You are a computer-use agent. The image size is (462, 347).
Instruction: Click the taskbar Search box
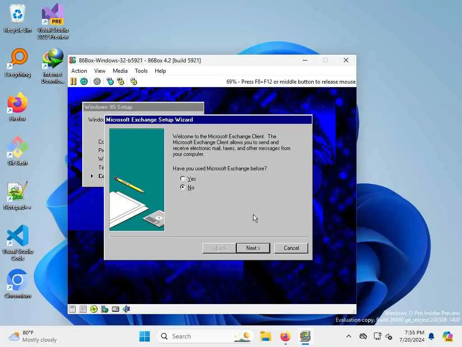(205, 336)
